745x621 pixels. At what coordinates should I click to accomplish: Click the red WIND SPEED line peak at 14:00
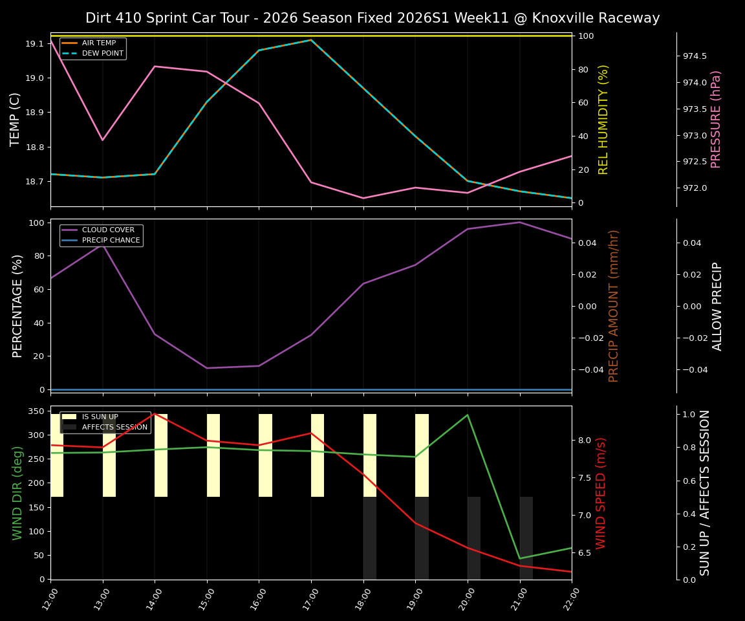(155, 414)
